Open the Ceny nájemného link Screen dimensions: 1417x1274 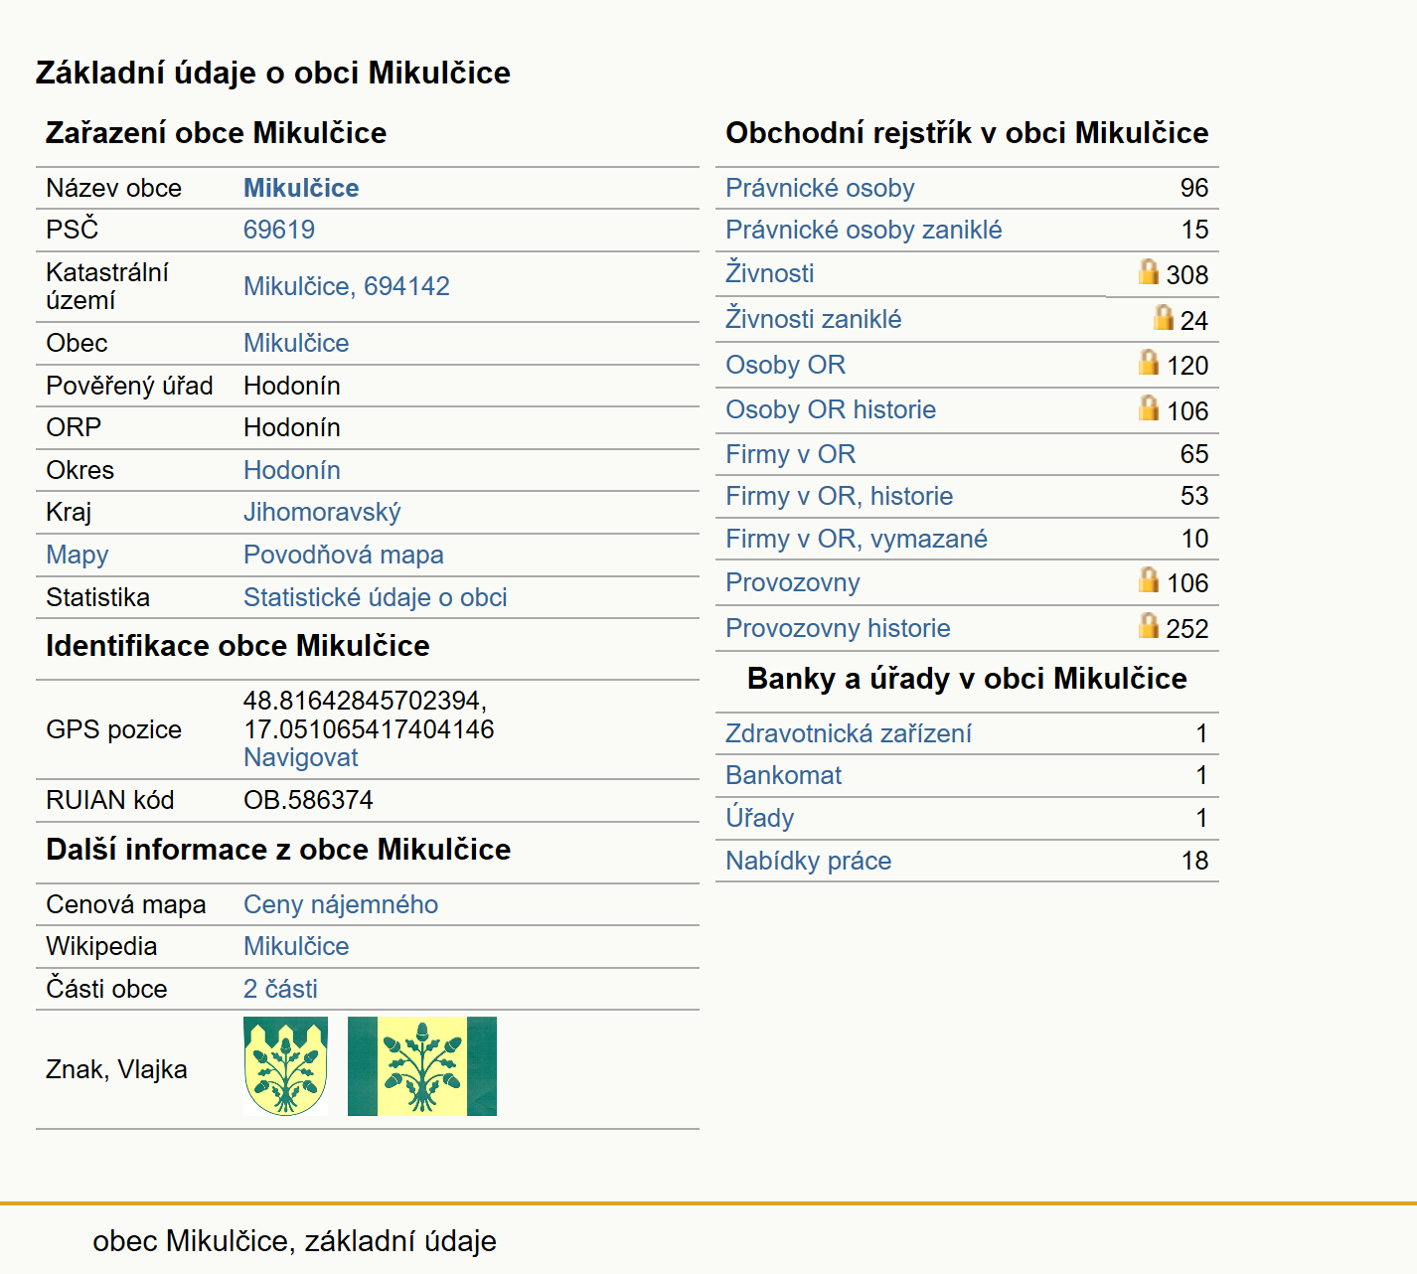341,904
